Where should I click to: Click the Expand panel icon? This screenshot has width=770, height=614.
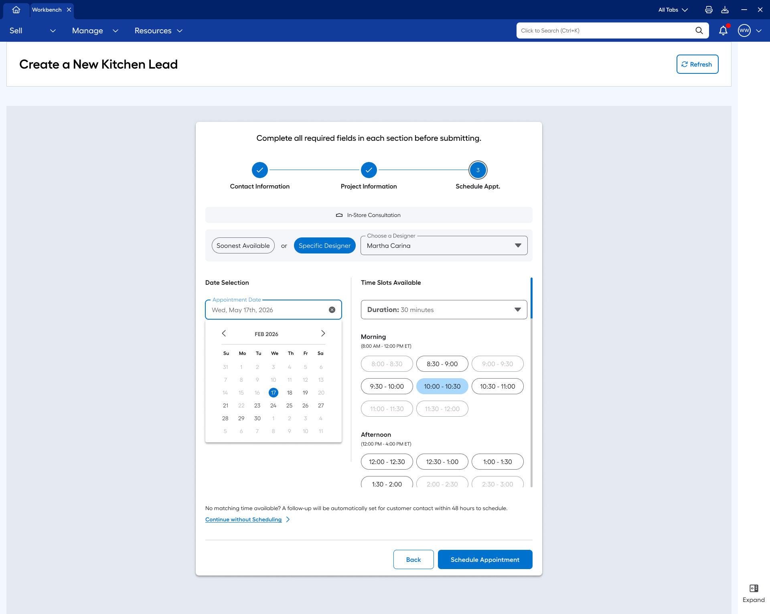[754, 588]
